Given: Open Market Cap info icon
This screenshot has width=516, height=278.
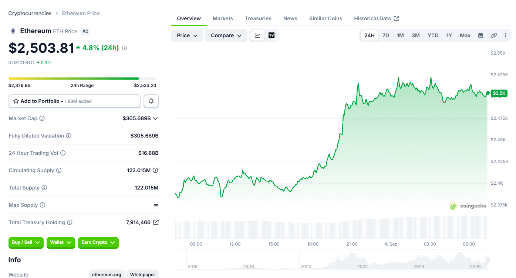Looking at the screenshot, I should coord(42,118).
